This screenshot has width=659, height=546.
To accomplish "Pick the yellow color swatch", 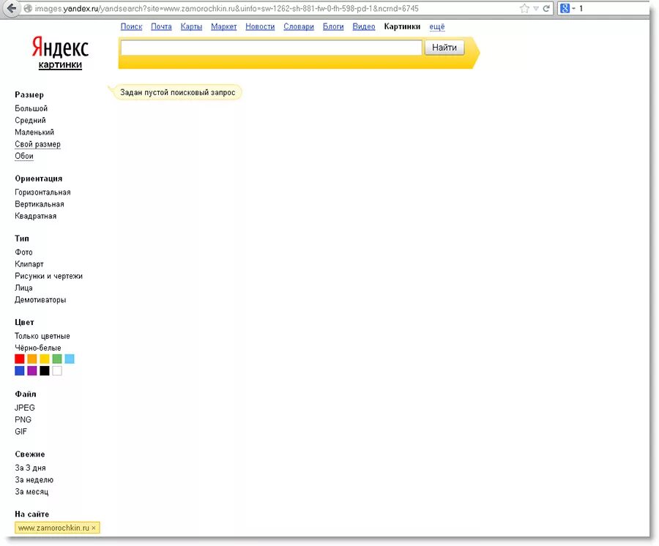I will tap(45, 359).
